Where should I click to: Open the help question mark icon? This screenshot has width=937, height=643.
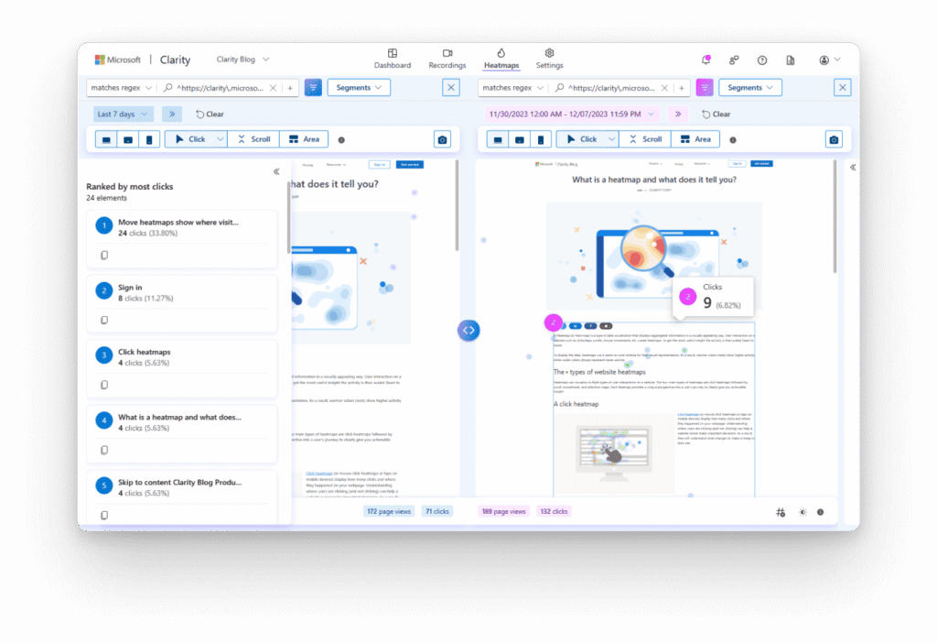762,60
